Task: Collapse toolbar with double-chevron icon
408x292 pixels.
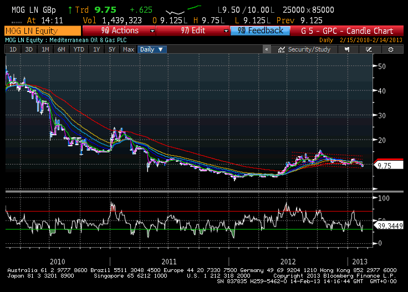Action: (267, 49)
